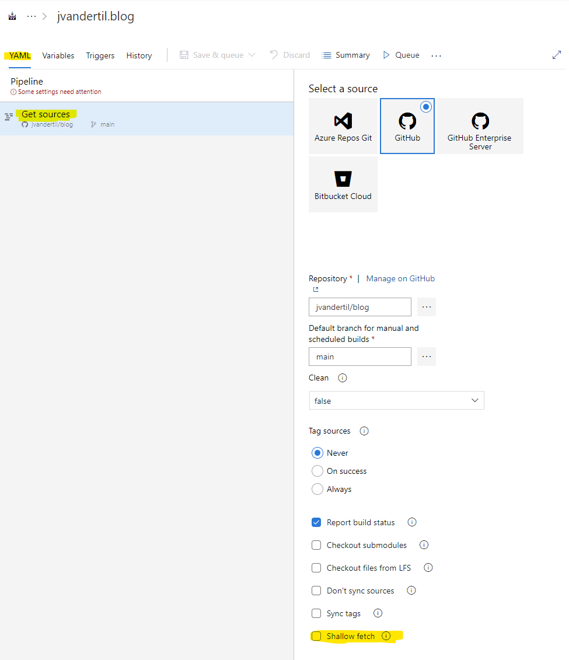Browse repositories with the ellipsis button
The height and width of the screenshot is (660, 569).
[427, 308]
